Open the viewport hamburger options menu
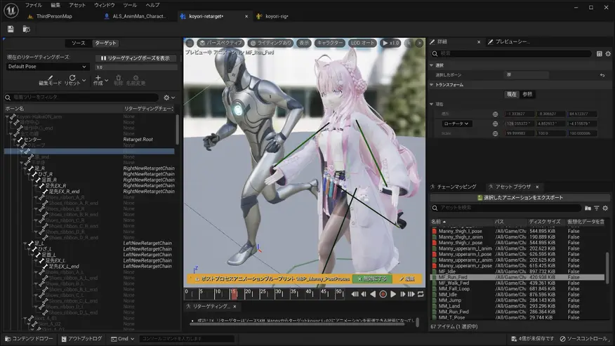The width and height of the screenshot is (615, 346). [190, 43]
